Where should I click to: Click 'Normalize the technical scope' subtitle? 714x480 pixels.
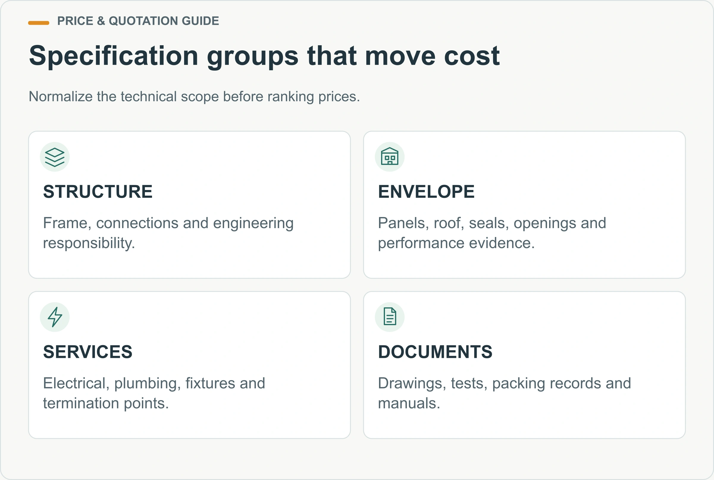pos(195,96)
